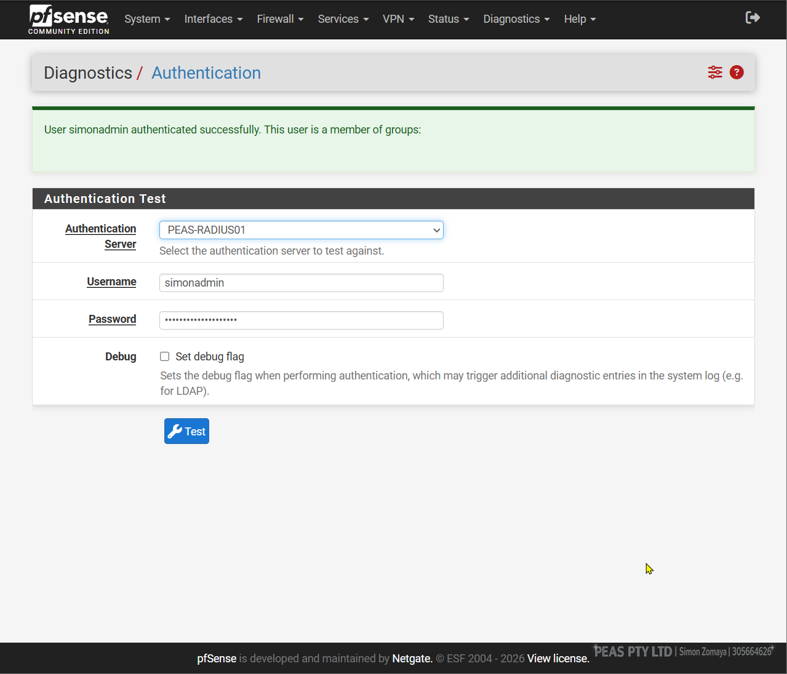Open the Interfaces menu
The image size is (787, 674).
coord(214,19)
